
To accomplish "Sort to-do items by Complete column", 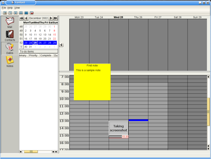I will [46, 56].
